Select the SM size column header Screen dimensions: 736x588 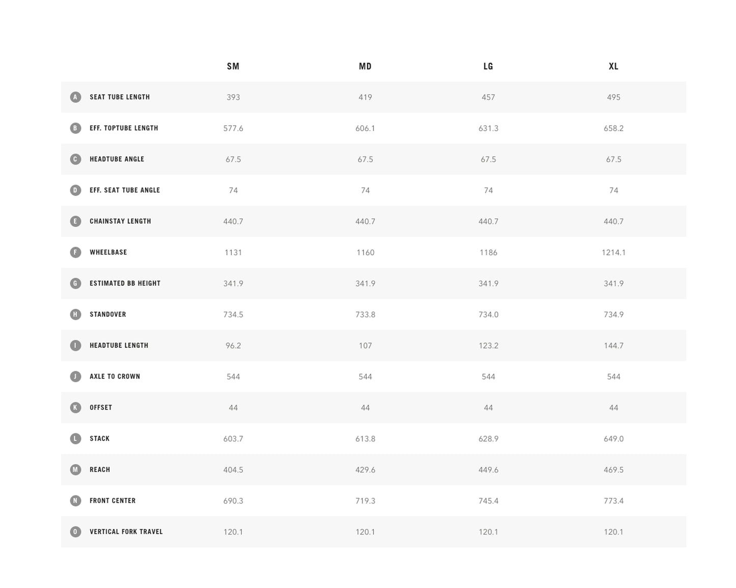pos(233,66)
